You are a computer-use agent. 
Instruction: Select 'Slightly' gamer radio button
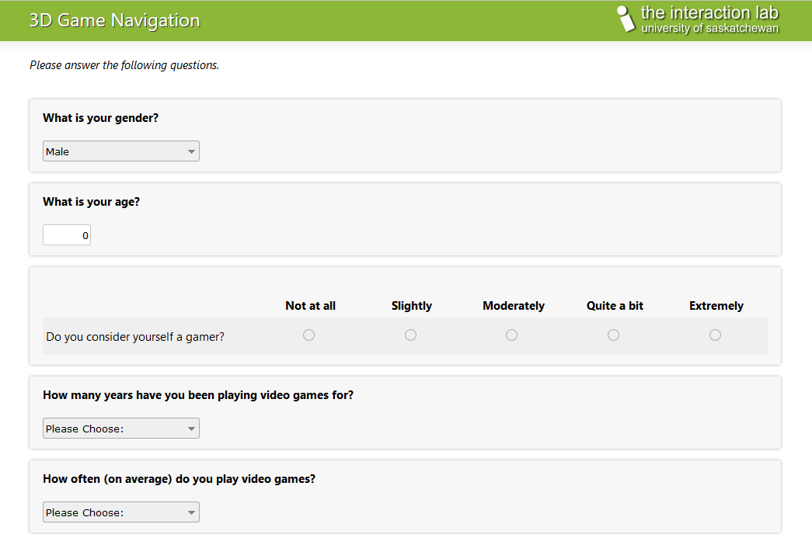[x=411, y=335]
